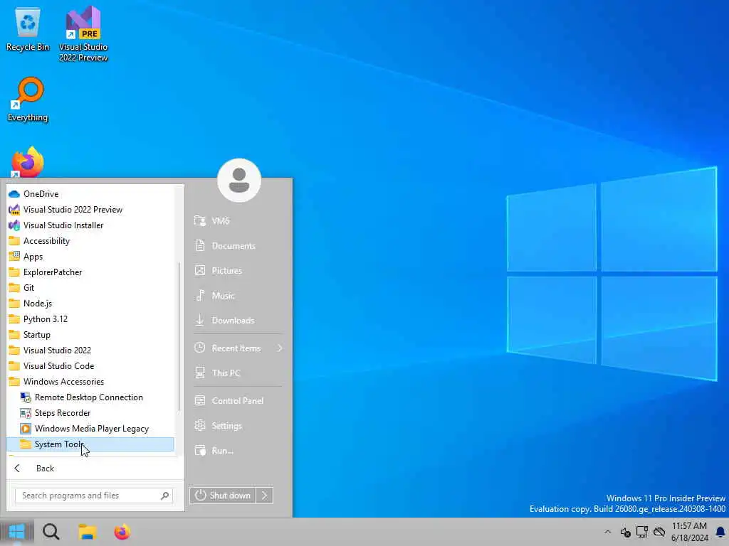Open the Recent Items entry
The width and height of the screenshot is (729, 546).
pos(238,348)
